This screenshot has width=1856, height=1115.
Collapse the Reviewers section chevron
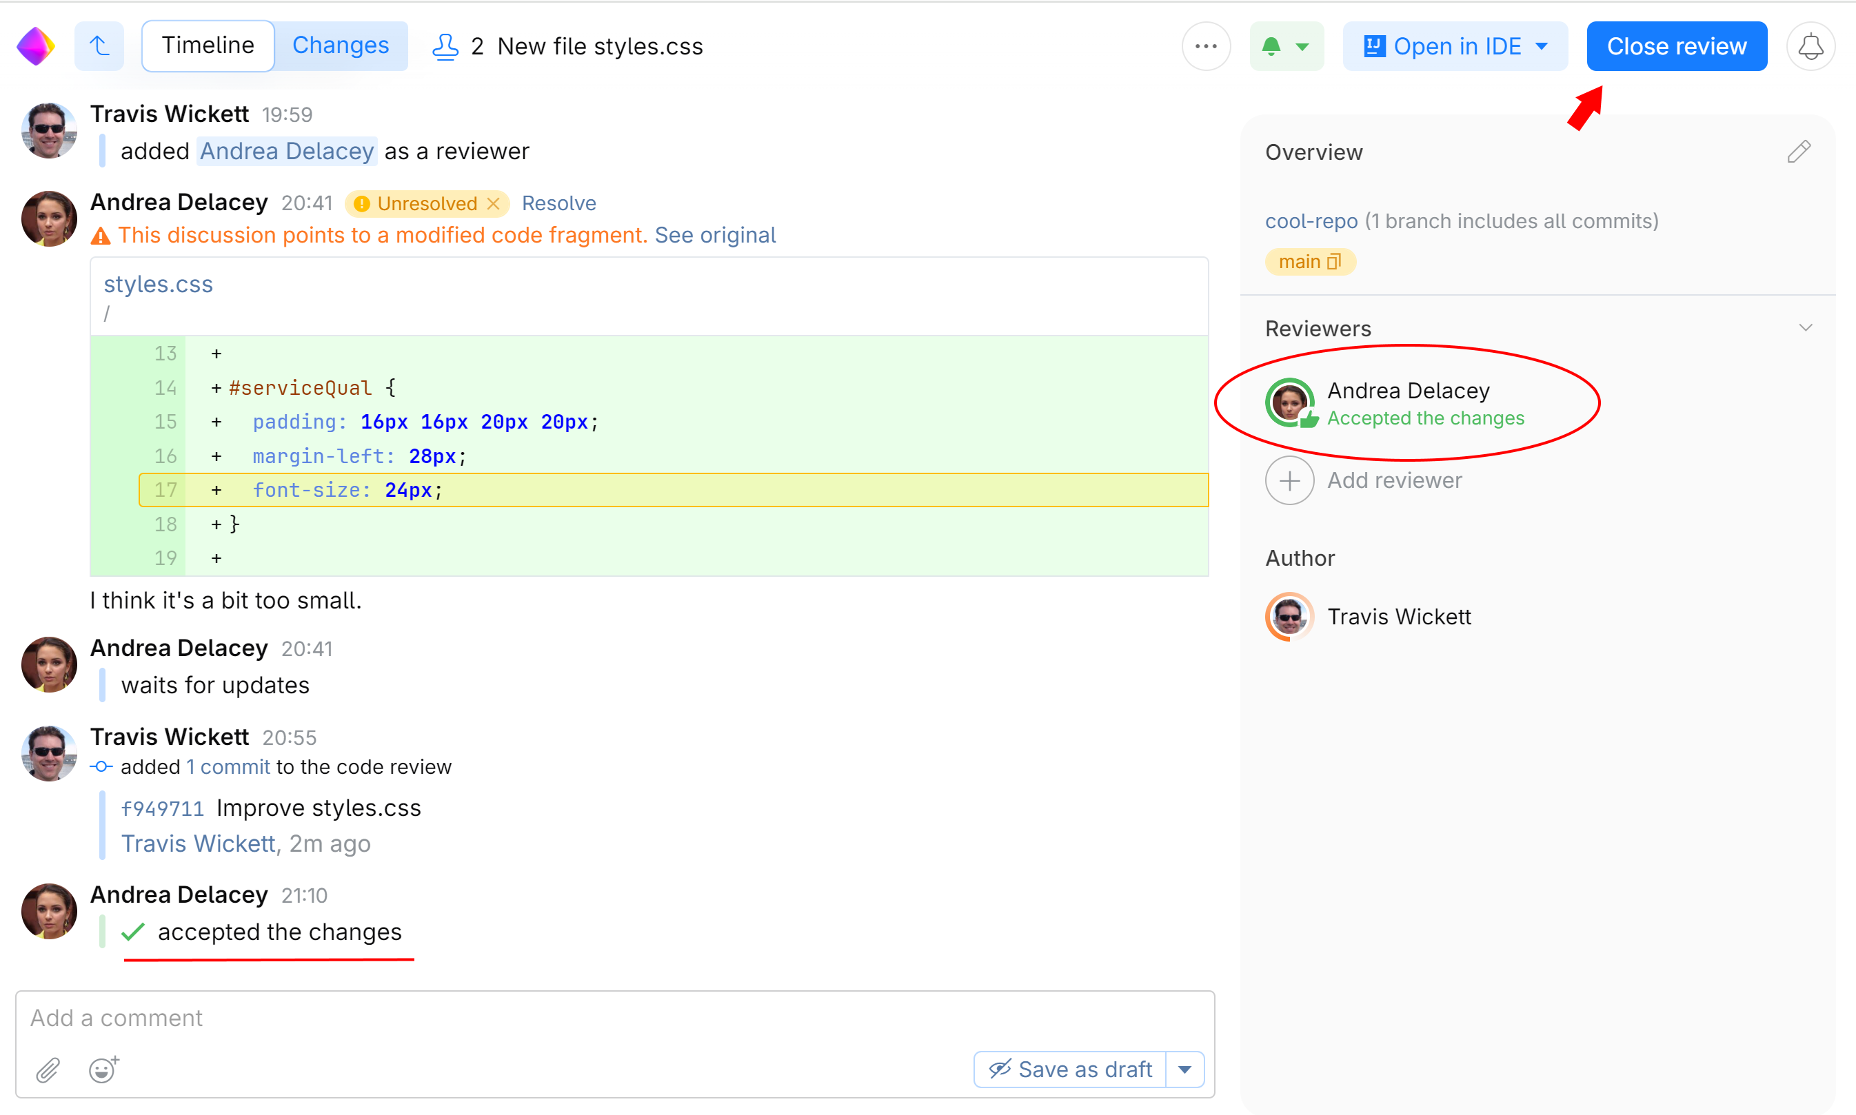point(1806,328)
